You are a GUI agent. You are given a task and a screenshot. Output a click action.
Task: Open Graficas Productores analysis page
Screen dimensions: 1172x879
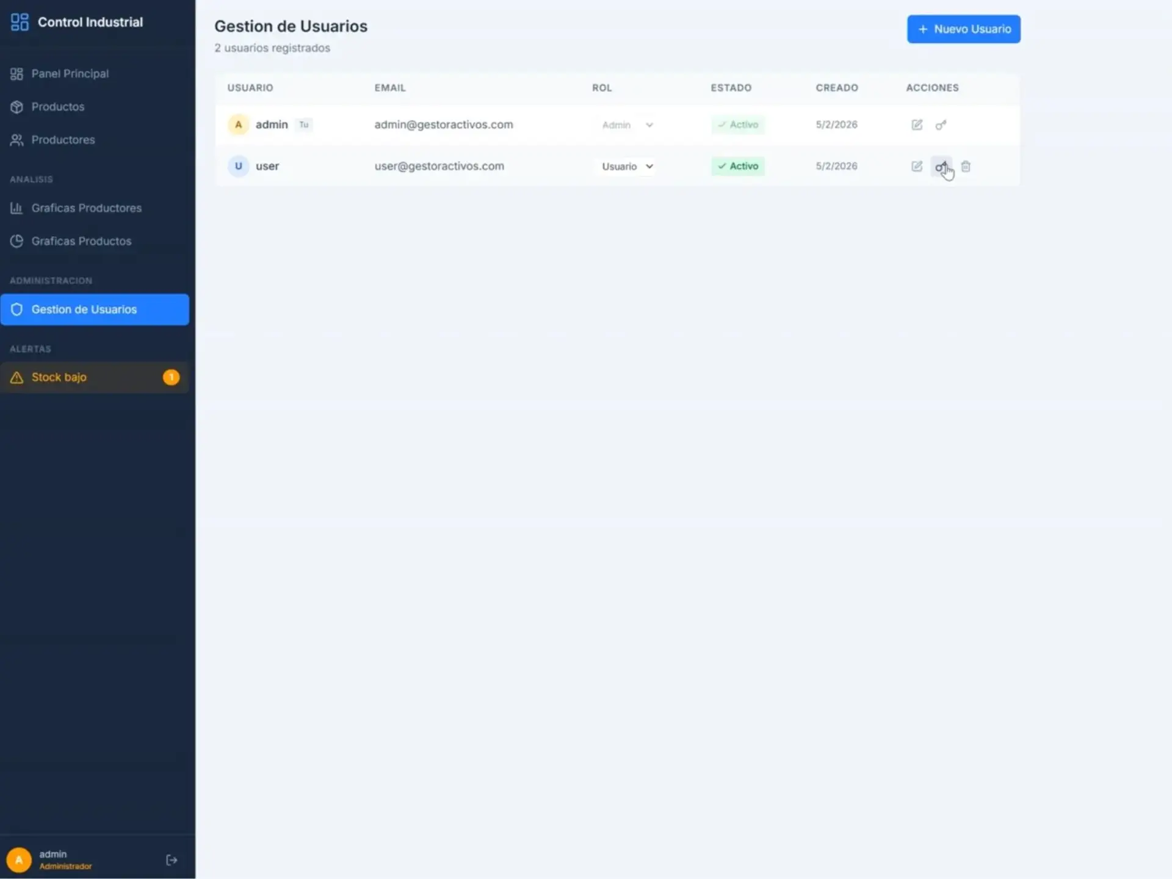(x=86, y=208)
